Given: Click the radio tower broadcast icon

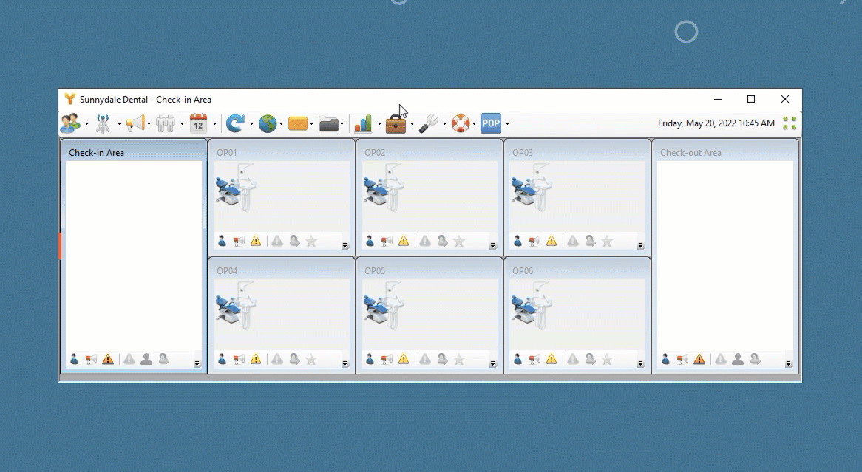Looking at the screenshot, I should (103, 123).
